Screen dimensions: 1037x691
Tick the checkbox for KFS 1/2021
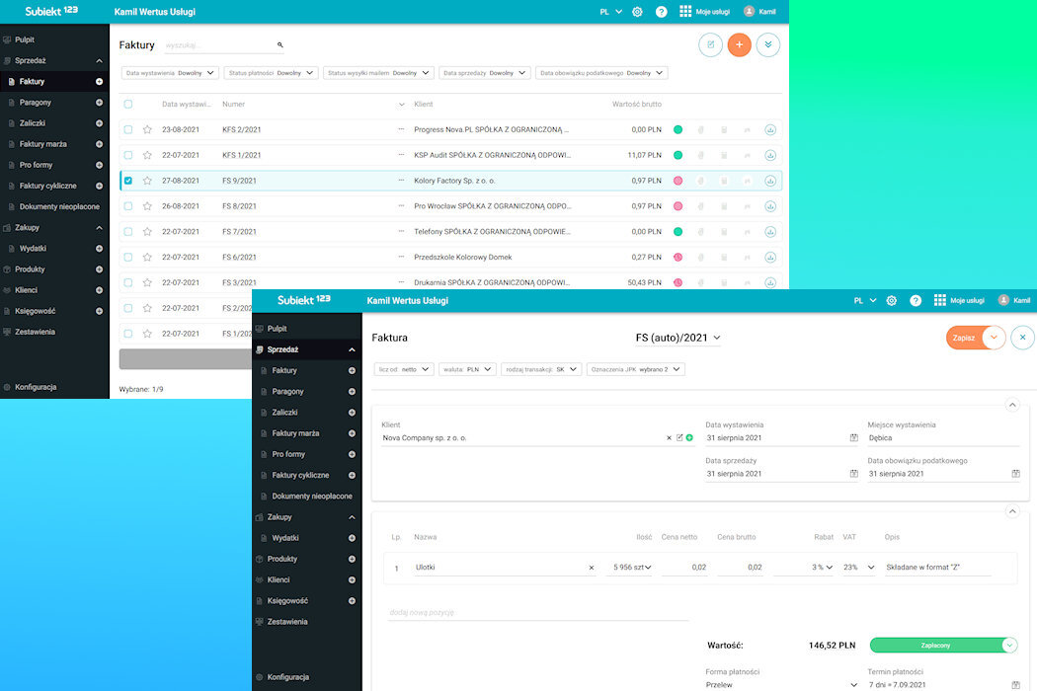(128, 155)
